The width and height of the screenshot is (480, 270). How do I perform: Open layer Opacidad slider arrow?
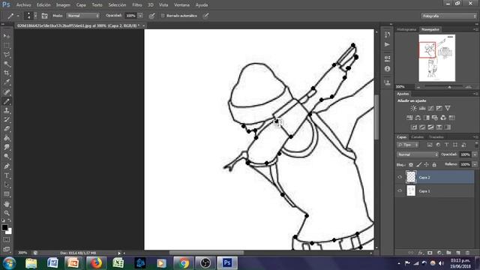tap(475, 154)
